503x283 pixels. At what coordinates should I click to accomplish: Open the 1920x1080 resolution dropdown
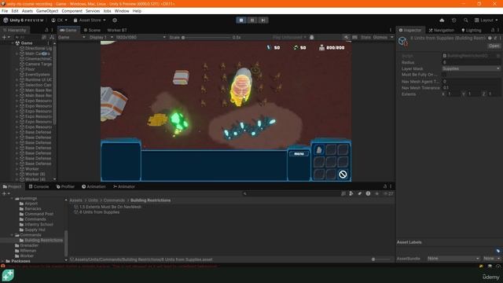141,37
